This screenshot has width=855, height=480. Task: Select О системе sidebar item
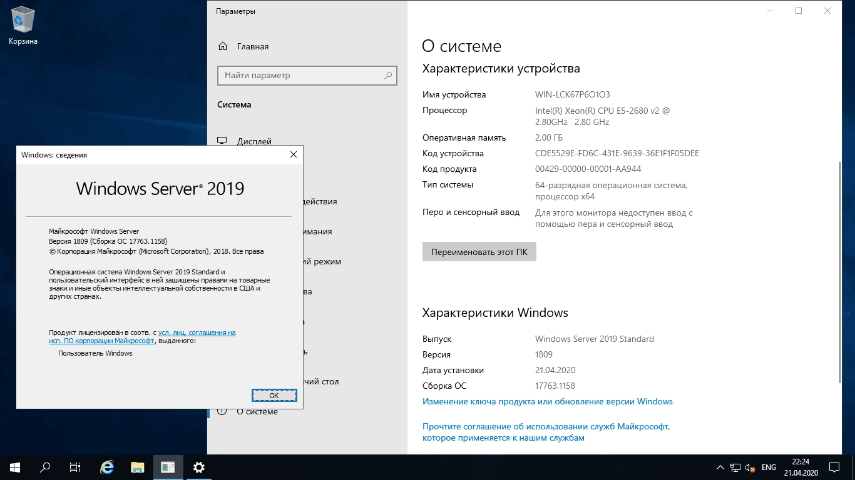pos(257,411)
